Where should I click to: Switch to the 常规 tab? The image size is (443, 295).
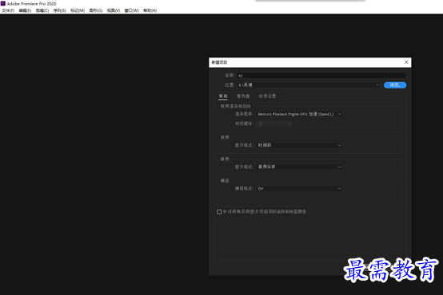point(223,96)
